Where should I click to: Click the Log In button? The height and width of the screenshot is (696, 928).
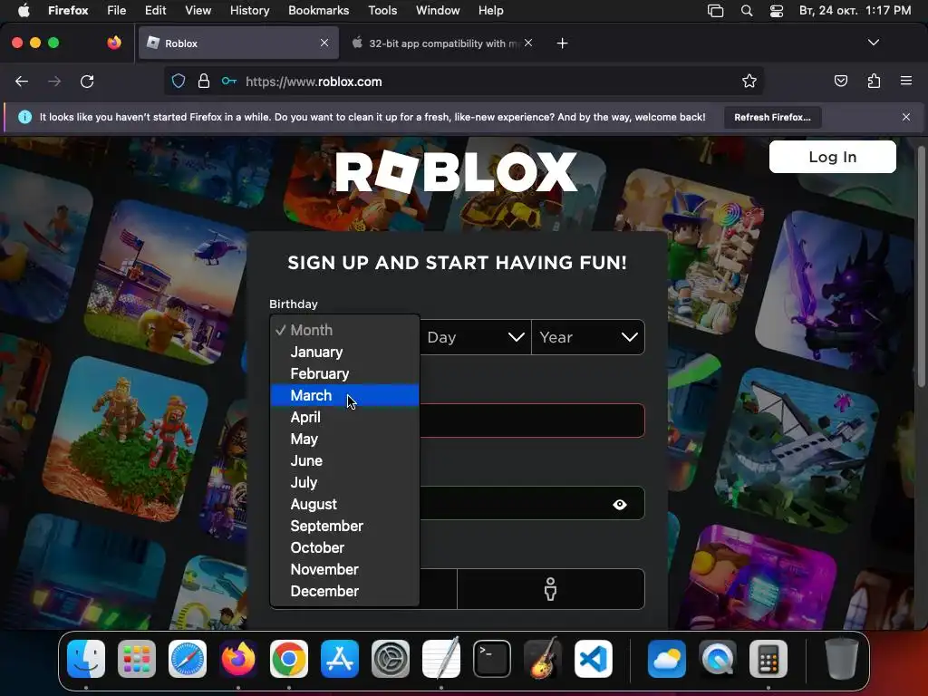tap(832, 157)
